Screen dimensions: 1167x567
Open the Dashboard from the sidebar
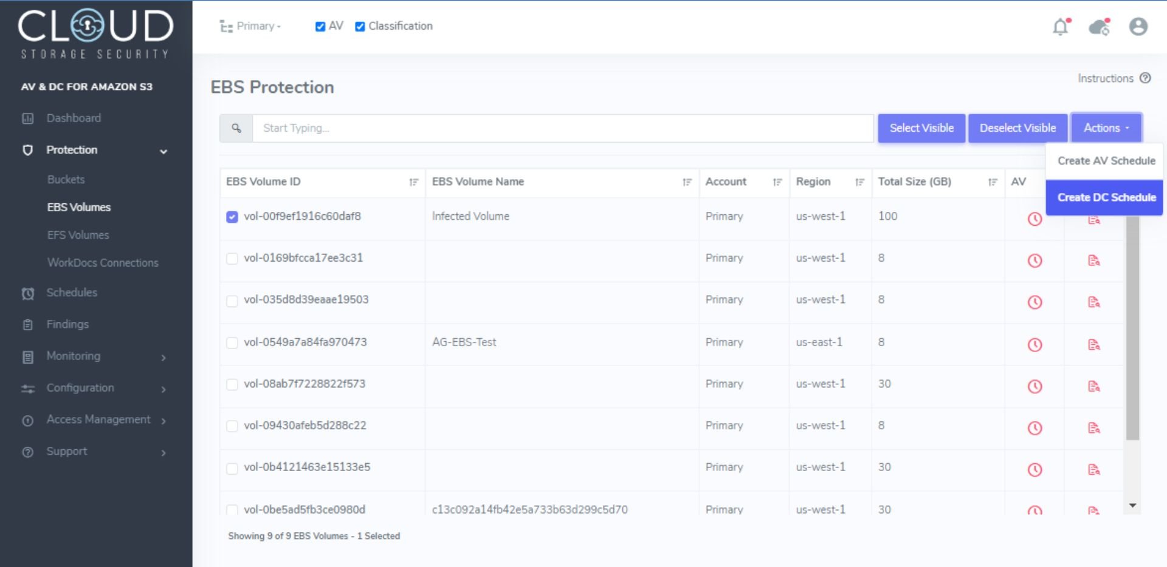74,118
